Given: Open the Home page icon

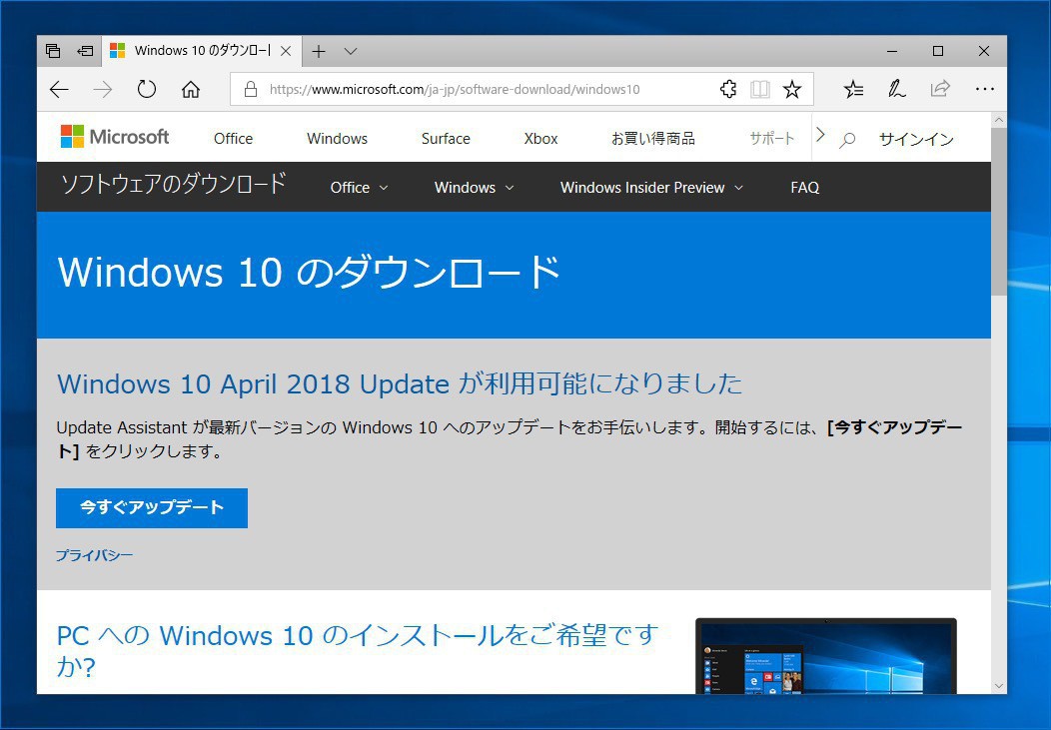Looking at the screenshot, I should tap(191, 89).
